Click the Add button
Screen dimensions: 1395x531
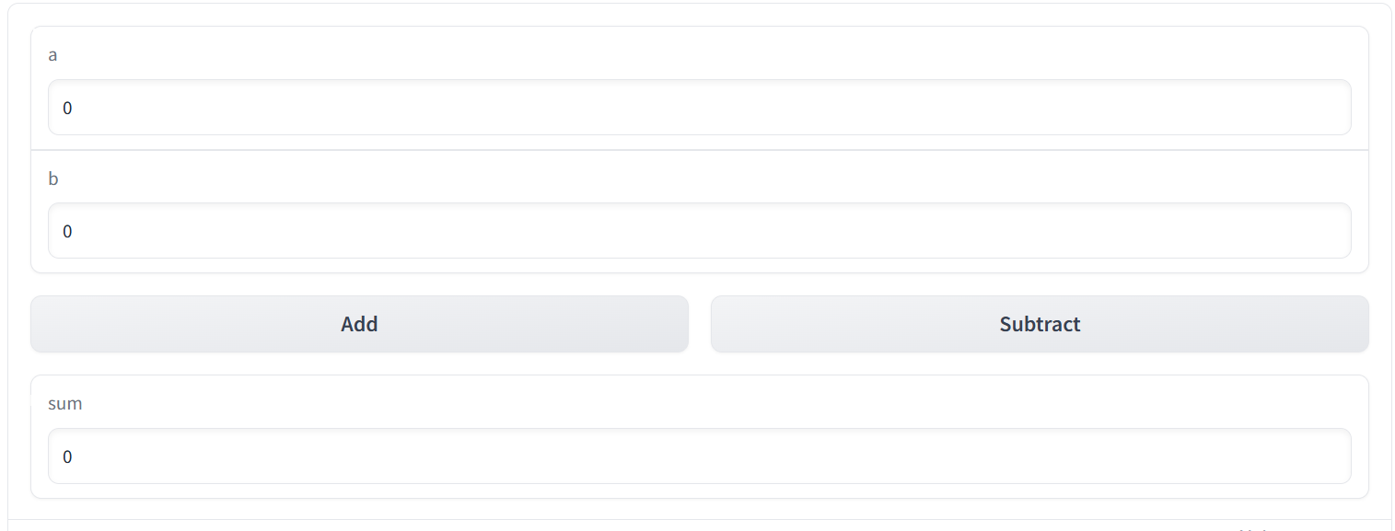[359, 324]
